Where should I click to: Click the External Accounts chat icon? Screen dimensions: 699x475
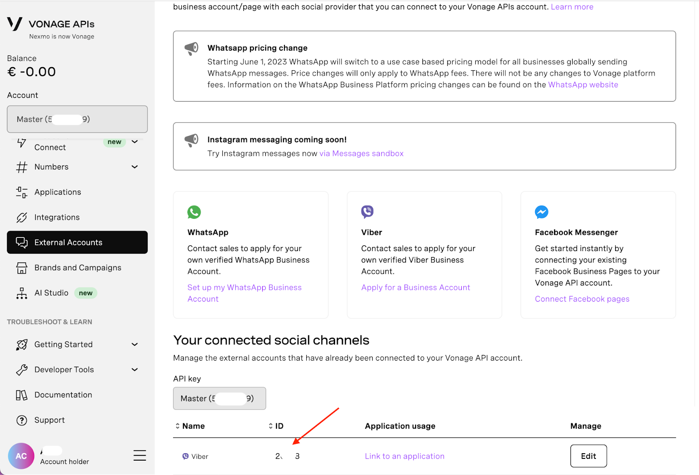(21, 242)
